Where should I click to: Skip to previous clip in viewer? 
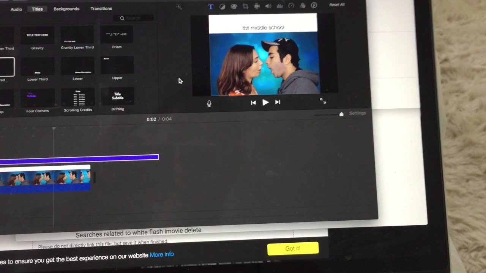tap(253, 103)
